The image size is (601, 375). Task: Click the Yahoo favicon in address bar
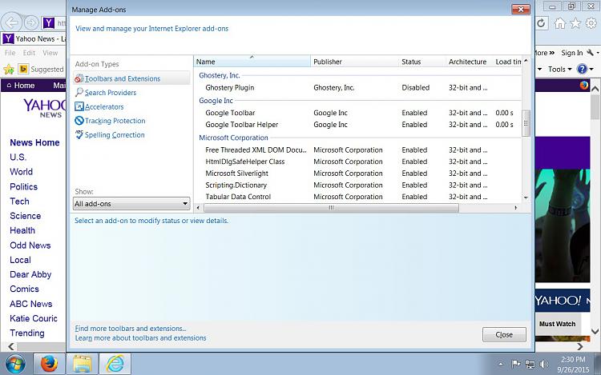pyautogui.click(x=48, y=23)
